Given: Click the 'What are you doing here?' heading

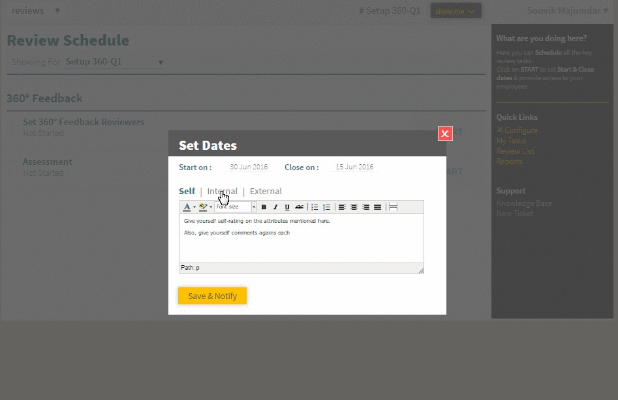Looking at the screenshot, I should (542, 38).
